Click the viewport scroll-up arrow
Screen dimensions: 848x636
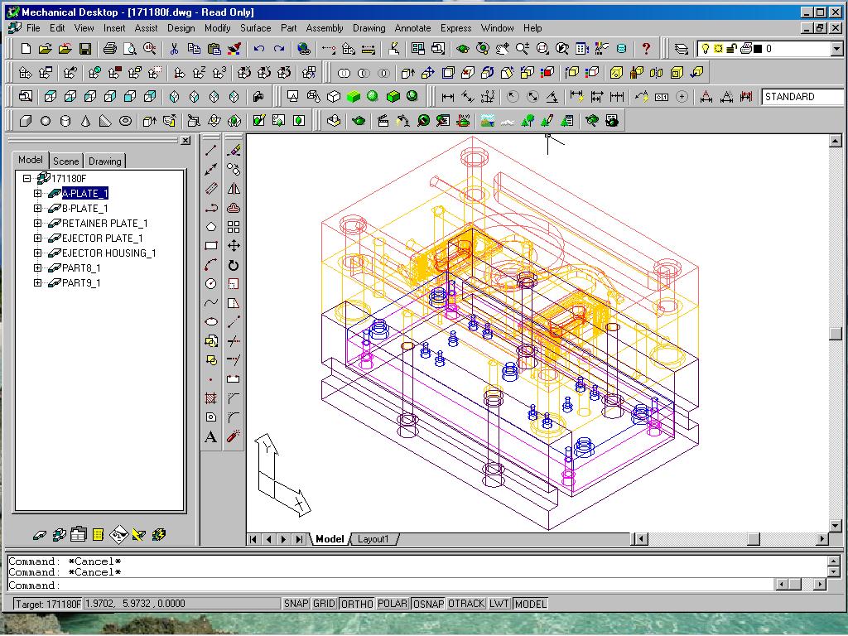[x=835, y=142]
